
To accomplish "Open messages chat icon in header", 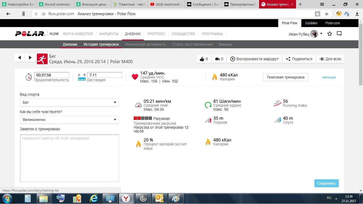I will pyautogui.click(x=339, y=34).
